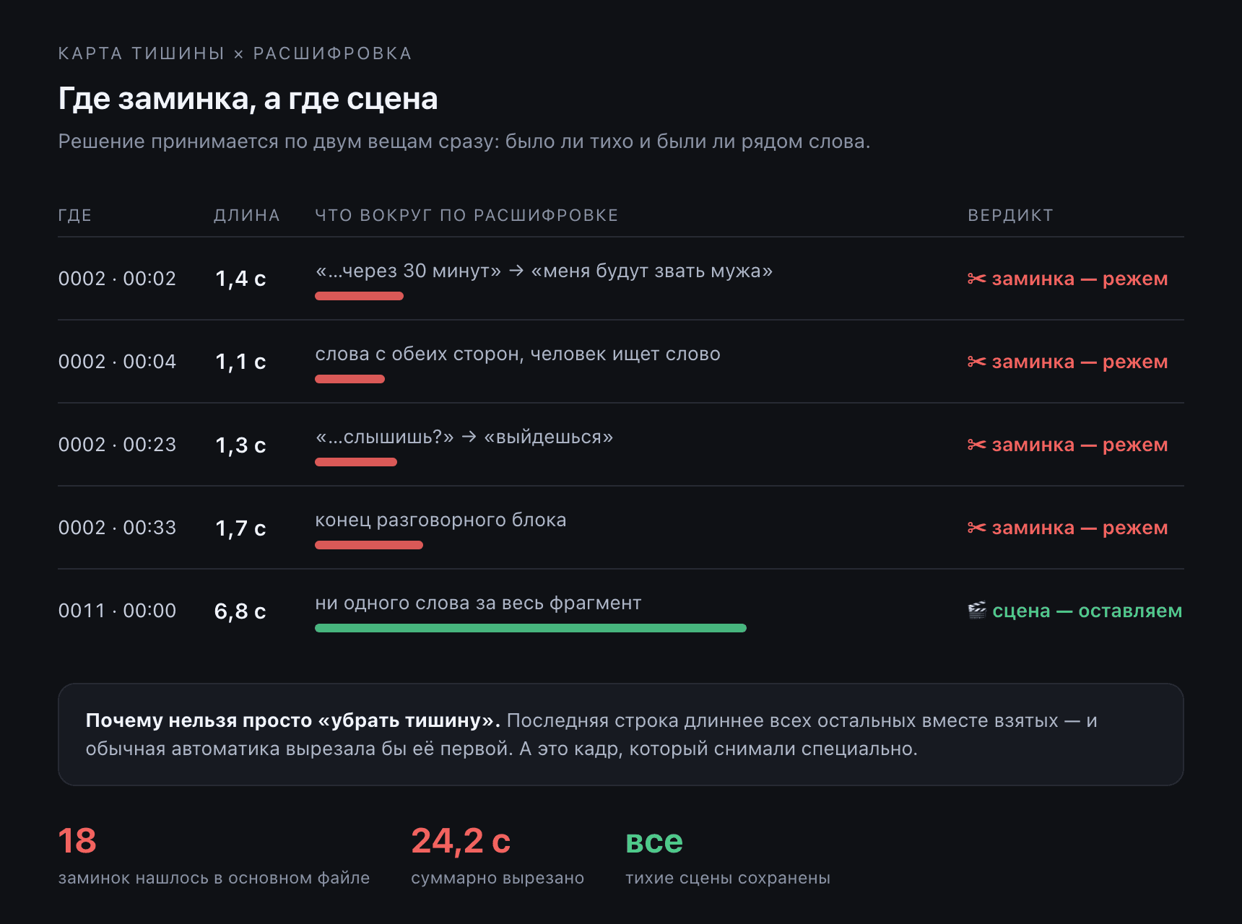Open timestamp 0011 · 00:00
This screenshot has height=924, width=1242.
pyautogui.click(x=117, y=611)
